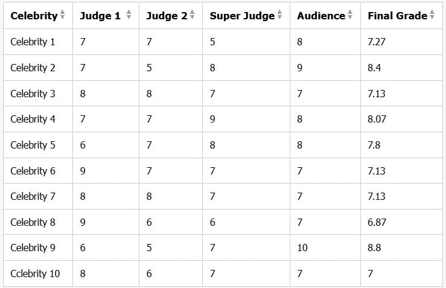Sort table by Judge 1 arrows

(x=129, y=16)
